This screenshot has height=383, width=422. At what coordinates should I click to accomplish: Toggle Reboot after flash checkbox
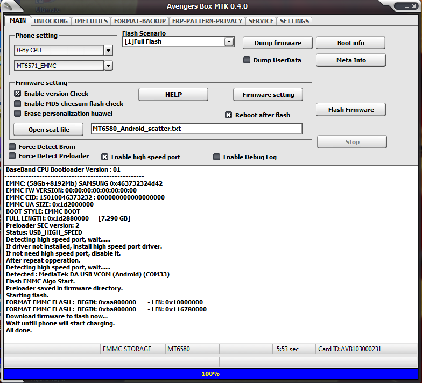tap(228, 115)
